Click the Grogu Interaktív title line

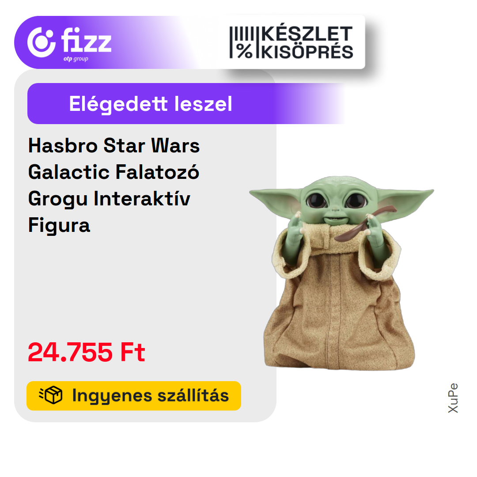click(109, 199)
